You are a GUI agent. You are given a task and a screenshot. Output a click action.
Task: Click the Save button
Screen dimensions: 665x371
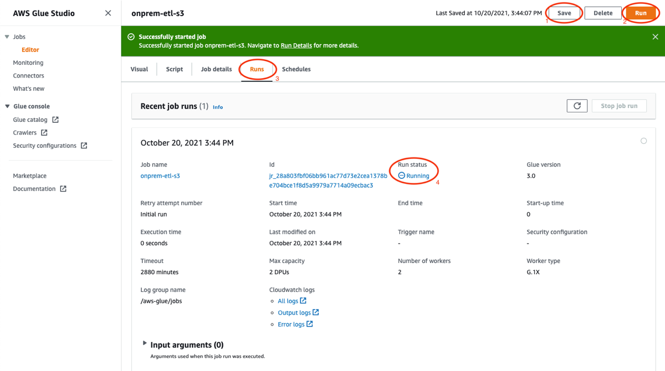coord(564,13)
